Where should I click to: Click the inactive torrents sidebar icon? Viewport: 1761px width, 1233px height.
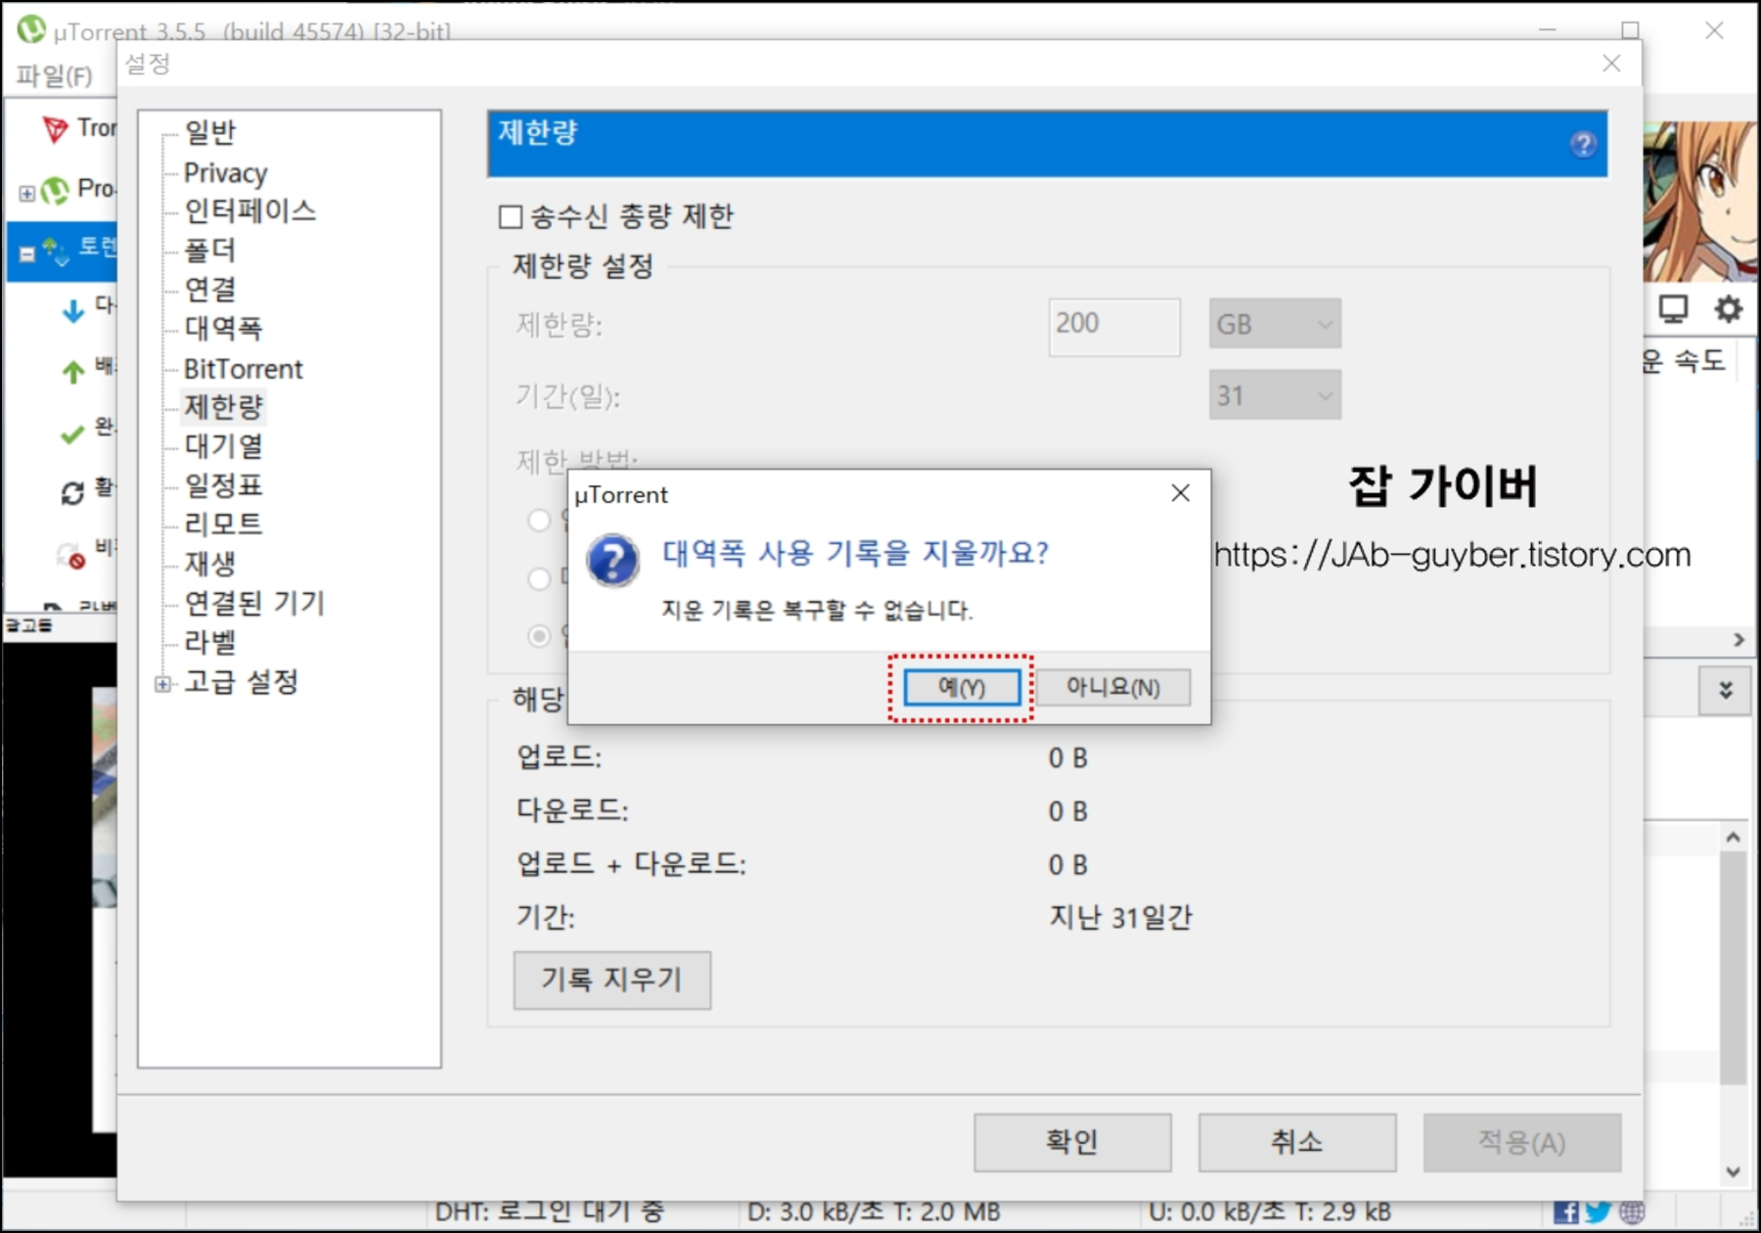click(x=70, y=556)
